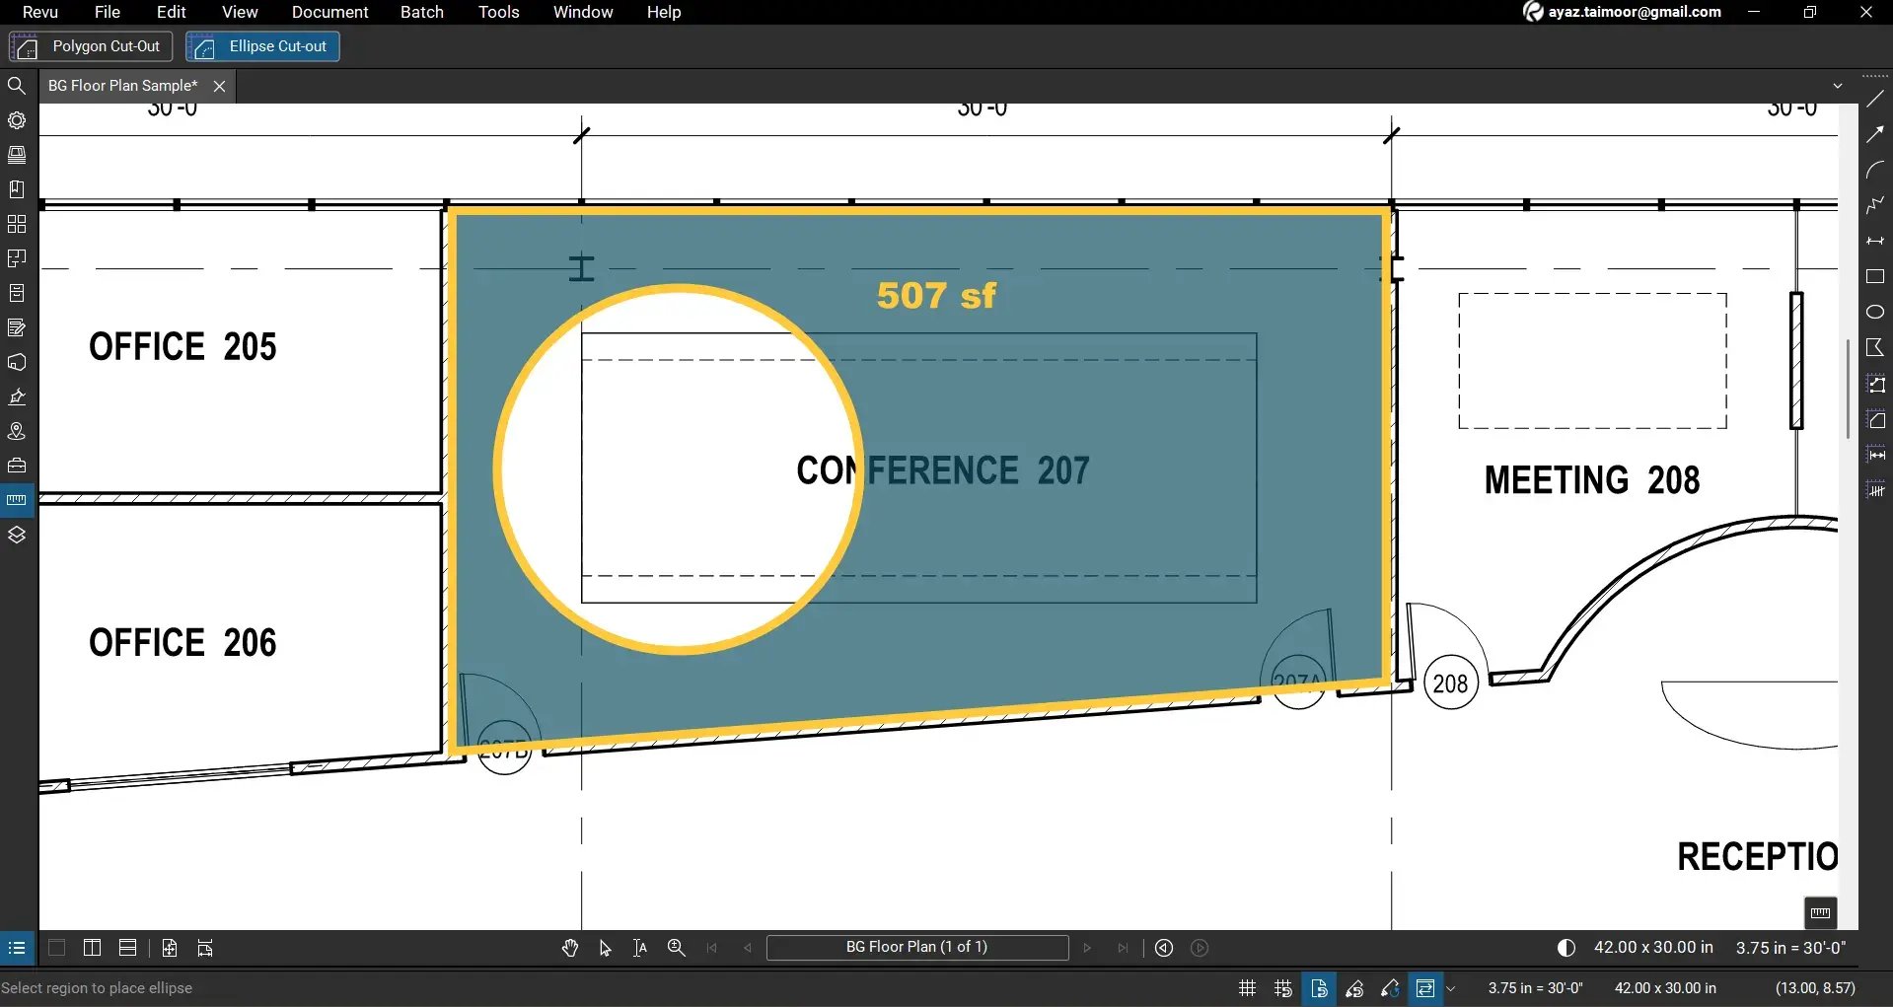Expand the Sync dropdown arrow

(x=1451, y=988)
